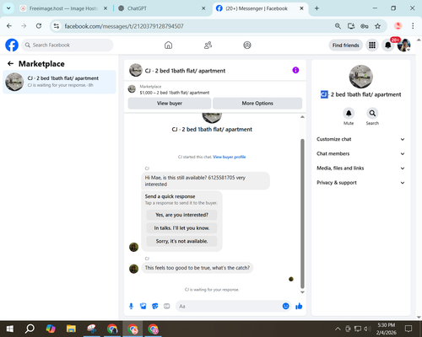Open Copilot from the taskbar

(x=51, y=329)
